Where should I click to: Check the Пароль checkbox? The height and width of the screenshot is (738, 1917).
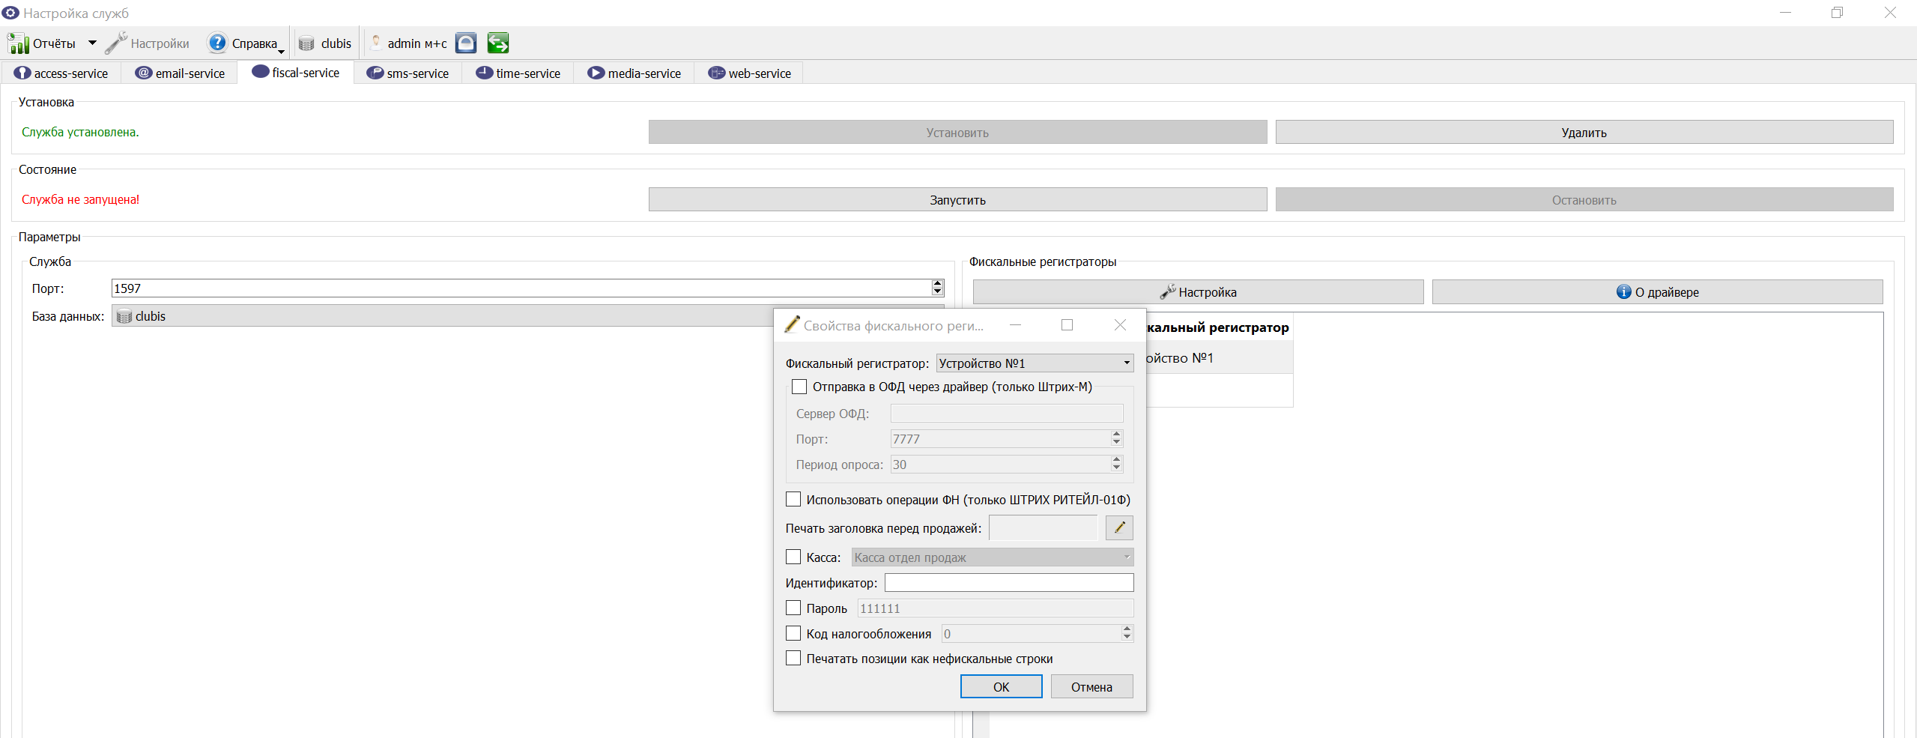coord(793,608)
